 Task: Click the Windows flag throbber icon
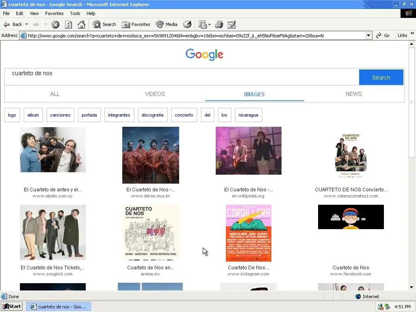tap(408, 13)
